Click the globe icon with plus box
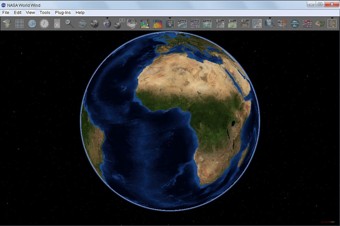Viewport: 340px width, 226px height. (x=119, y=24)
